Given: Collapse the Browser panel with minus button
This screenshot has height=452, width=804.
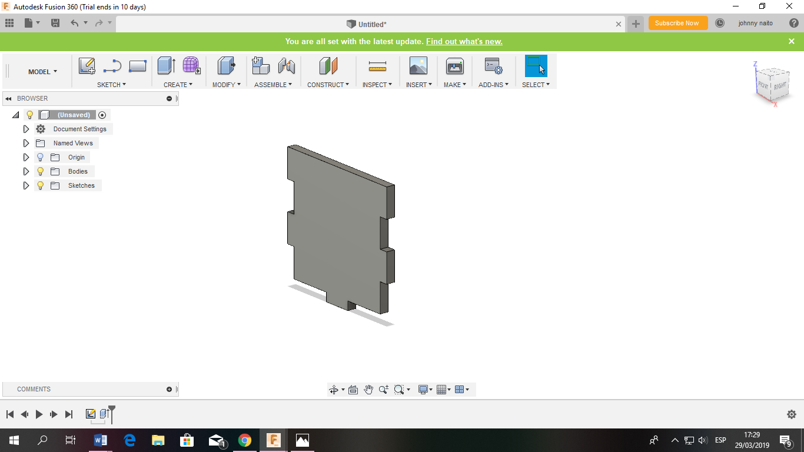Looking at the screenshot, I should [x=170, y=99].
